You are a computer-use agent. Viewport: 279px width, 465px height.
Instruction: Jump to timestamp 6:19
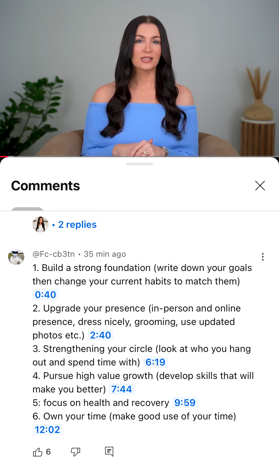[155, 362]
